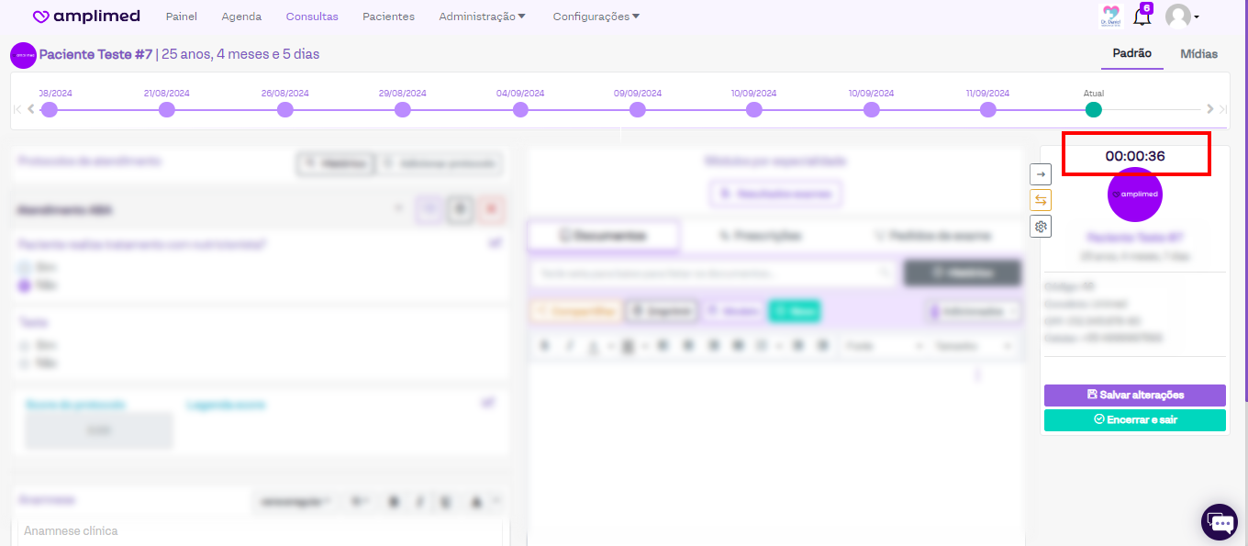Open the user avatar dropdown
Viewport: 1248px width, 546px height.
pos(1182,17)
